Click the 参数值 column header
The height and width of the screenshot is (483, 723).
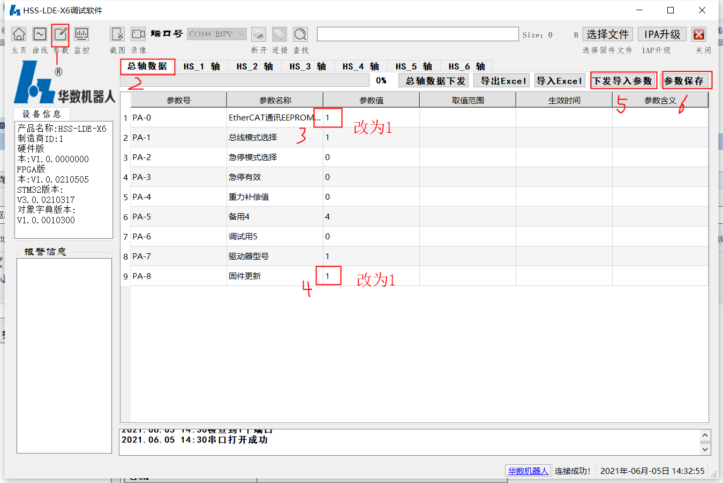[371, 100]
